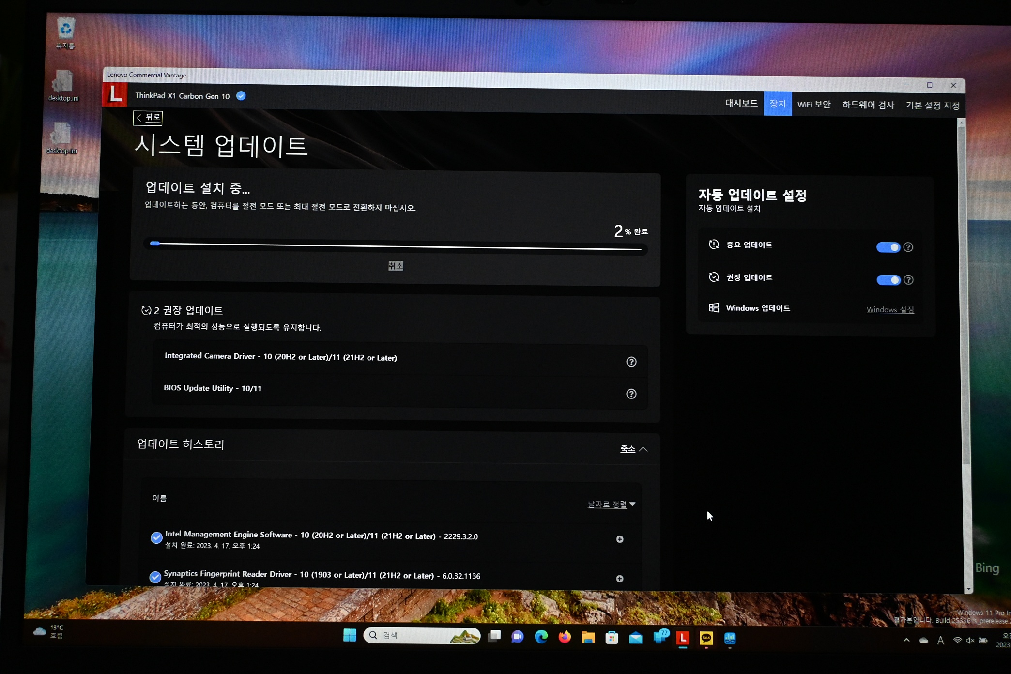This screenshot has width=1011, height=674.
Task: Open the Windows 설정 link
Action: [890, 309]
